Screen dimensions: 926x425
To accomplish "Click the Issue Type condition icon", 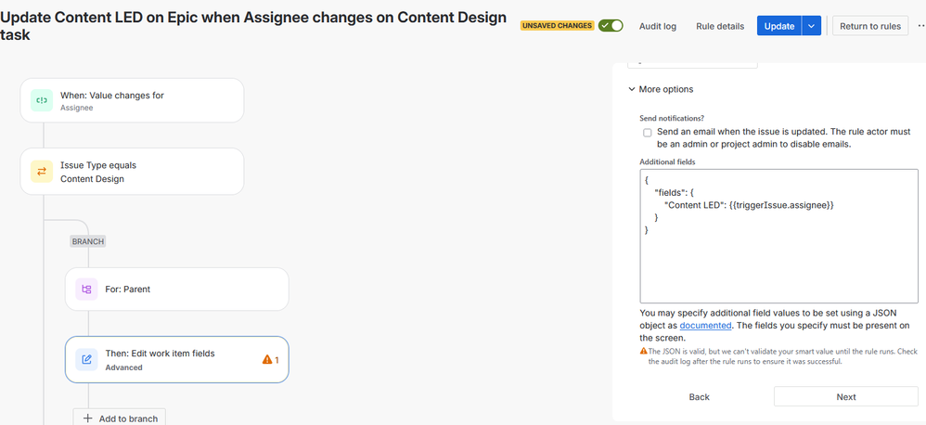I will (42, 172).
